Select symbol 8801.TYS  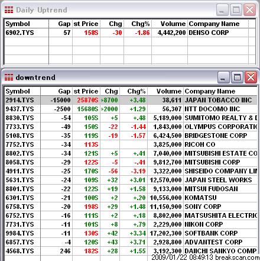pos(19,189)
